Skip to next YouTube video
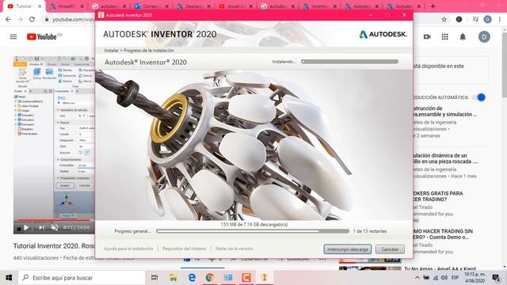Viewport: 507px width, 285px height. click(x=41, y=227)
